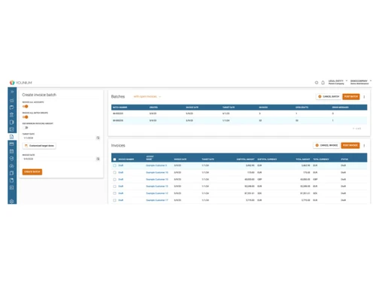This screenshot has height=282, width=376.
Task: Open the calendar picker for Target date
Action: tap(98, 138)
